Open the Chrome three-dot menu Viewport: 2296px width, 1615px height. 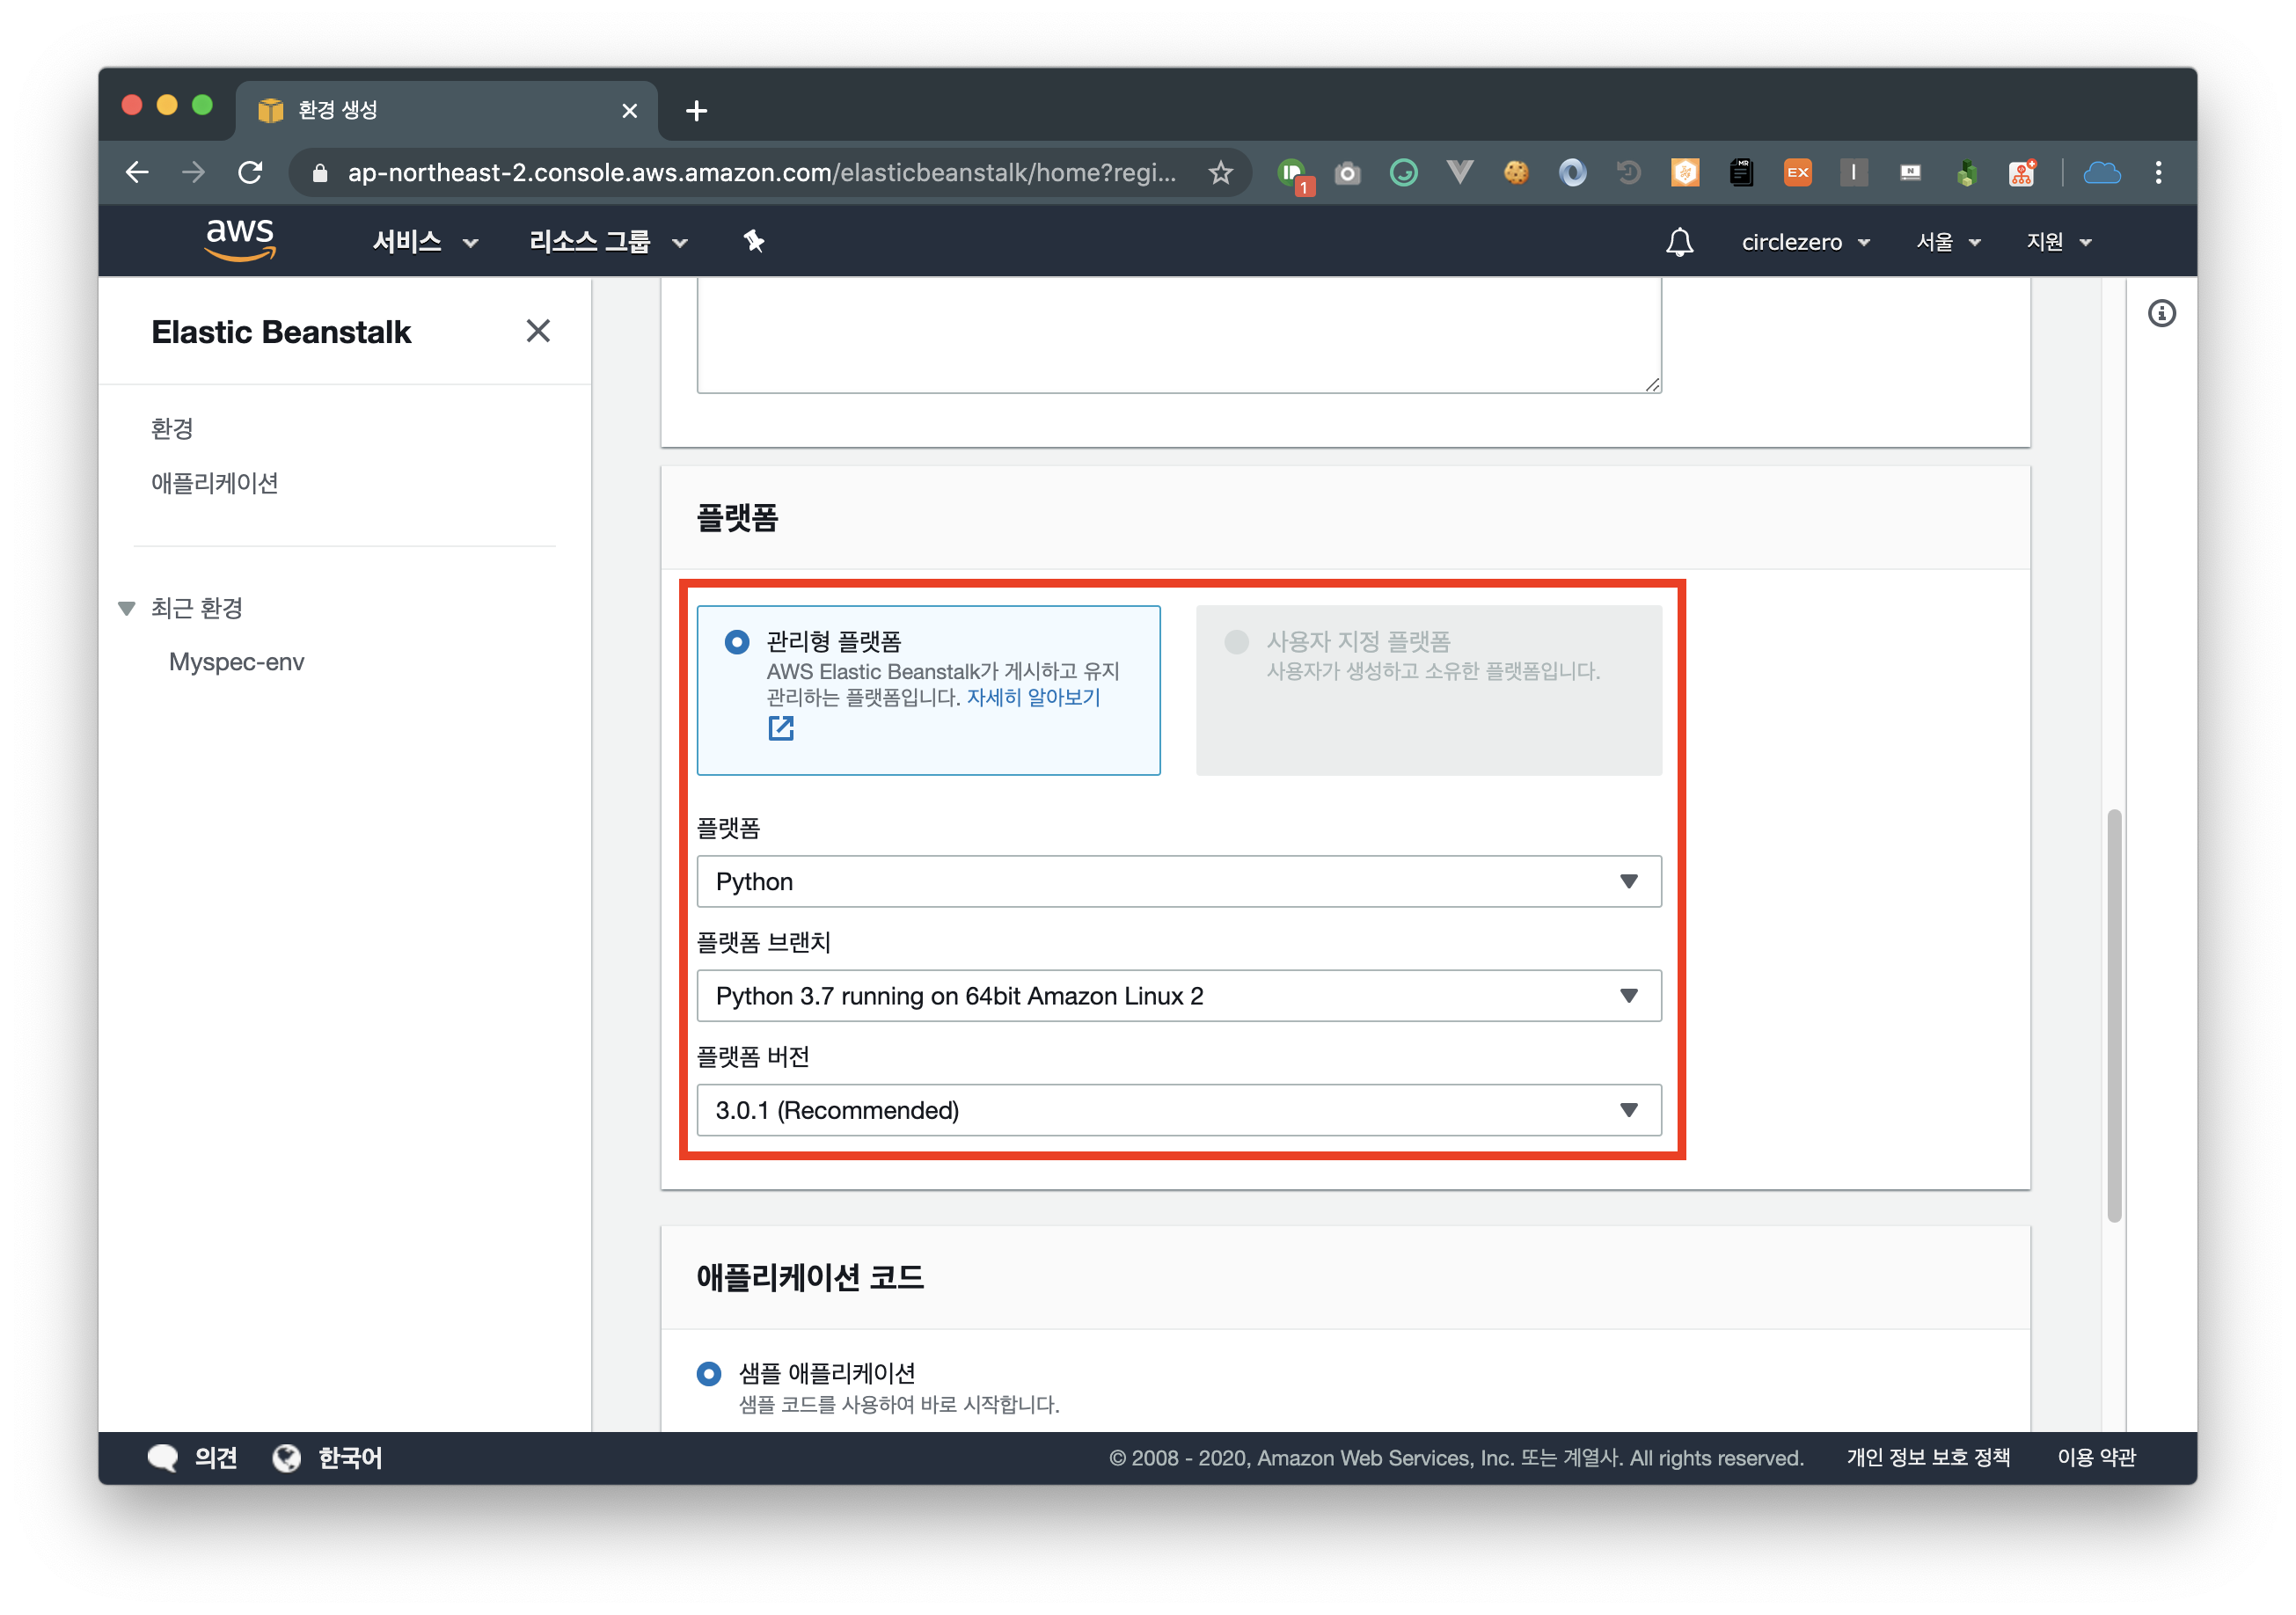2158,173
